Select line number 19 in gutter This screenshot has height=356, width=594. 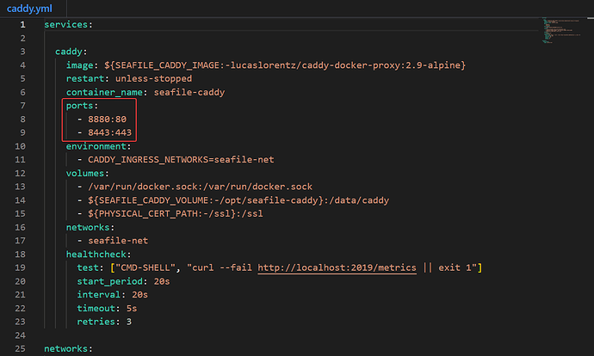[20, 267]
